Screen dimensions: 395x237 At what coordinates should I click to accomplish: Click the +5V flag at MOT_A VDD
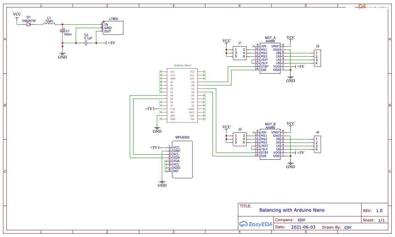pyautogui.click(x=299, y=67)
